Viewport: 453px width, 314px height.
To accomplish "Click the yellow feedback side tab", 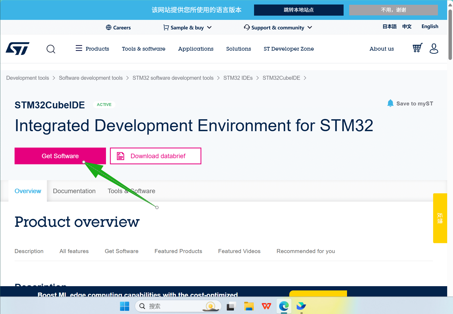I will pos(440,218).
